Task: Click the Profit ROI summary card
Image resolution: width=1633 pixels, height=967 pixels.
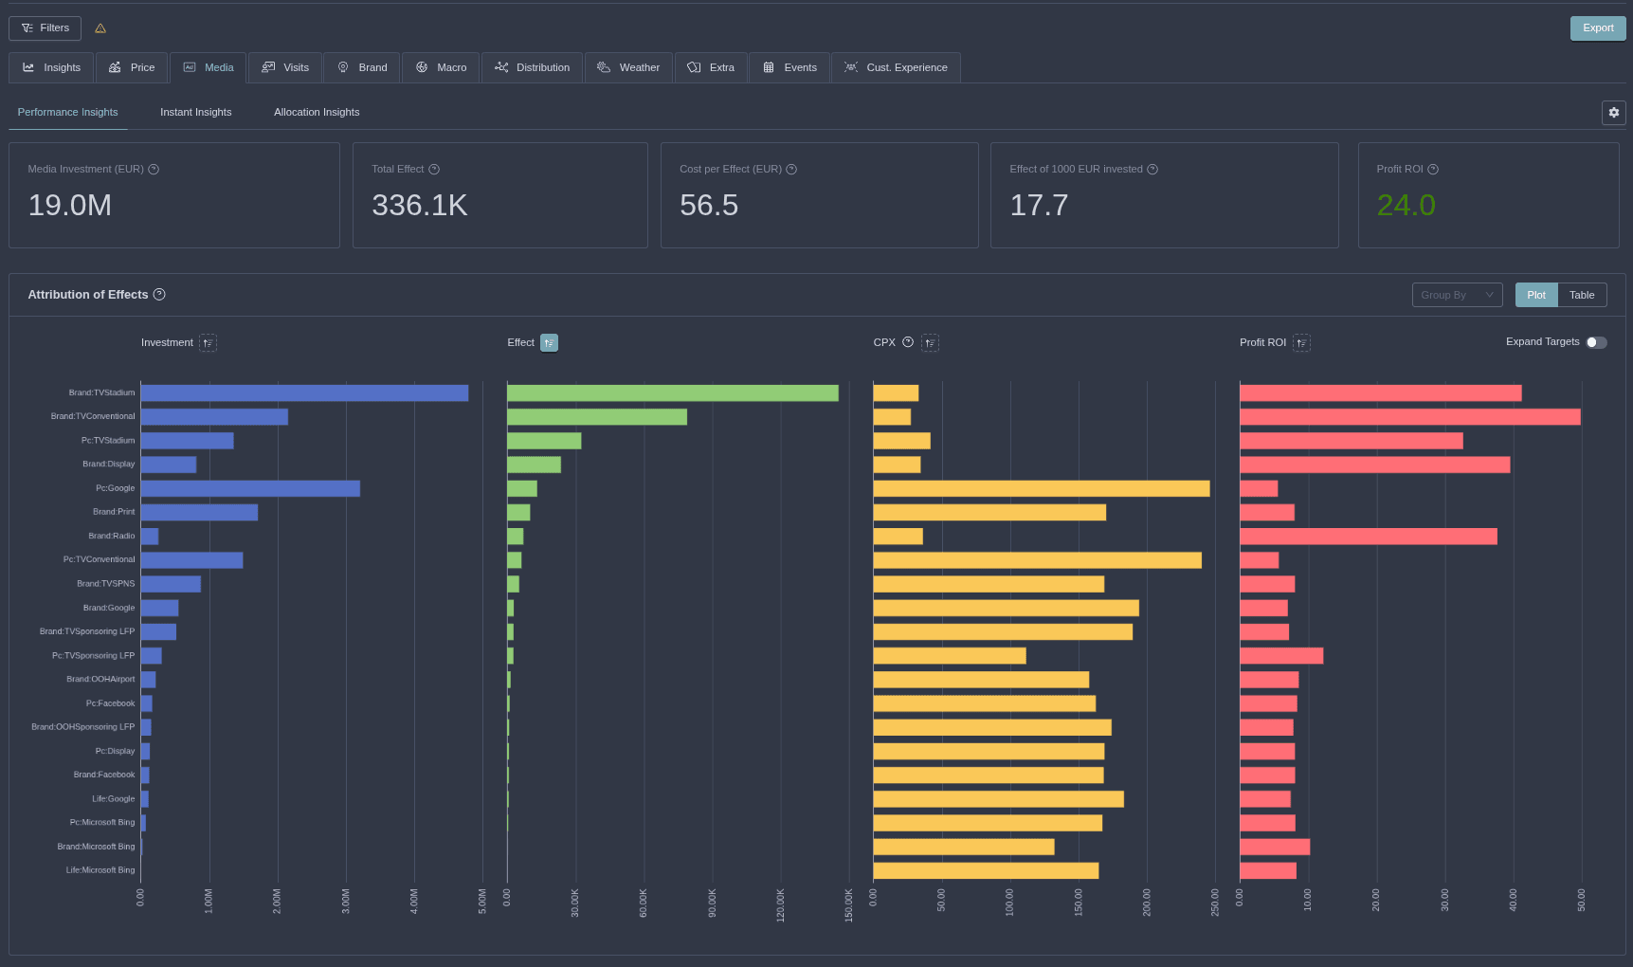Action: point(1487,195)
